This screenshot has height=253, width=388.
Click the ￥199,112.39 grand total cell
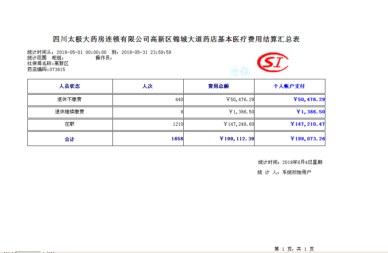pos(219,139)
